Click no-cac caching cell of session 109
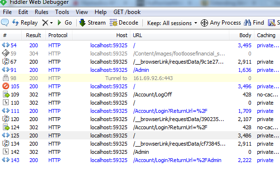Image resolution: width=280 pixels, height=177 pixels. tap(267, 95)
